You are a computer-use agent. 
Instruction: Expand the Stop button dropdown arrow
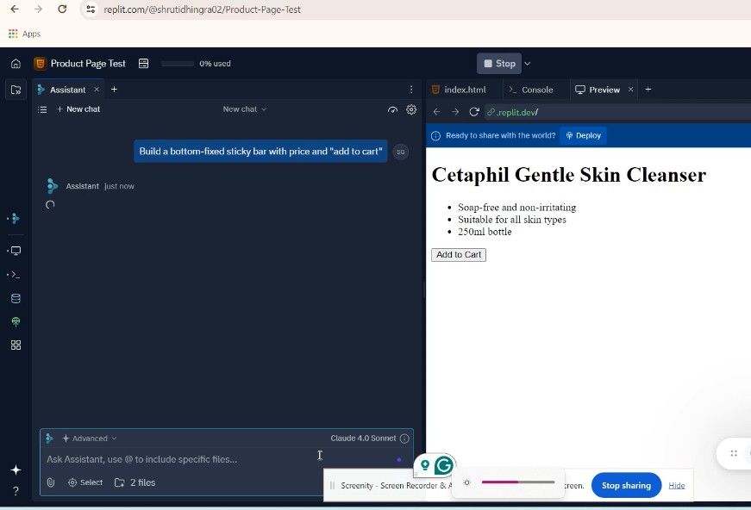528,64
